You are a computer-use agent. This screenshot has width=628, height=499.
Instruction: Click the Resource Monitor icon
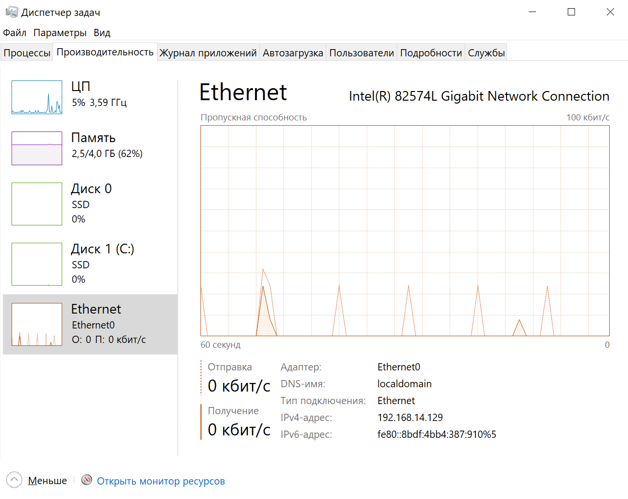(87, 480)
